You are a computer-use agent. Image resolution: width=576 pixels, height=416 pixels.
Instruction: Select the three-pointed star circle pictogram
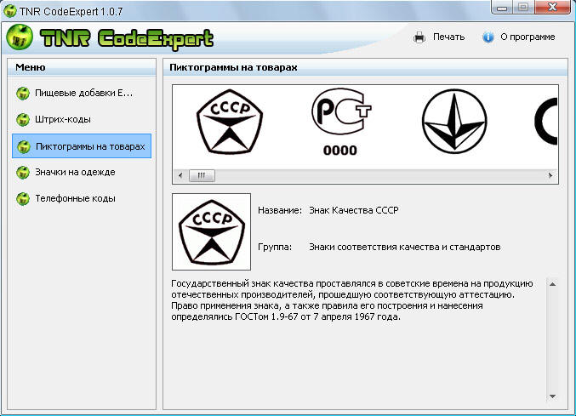coord(454,122)
